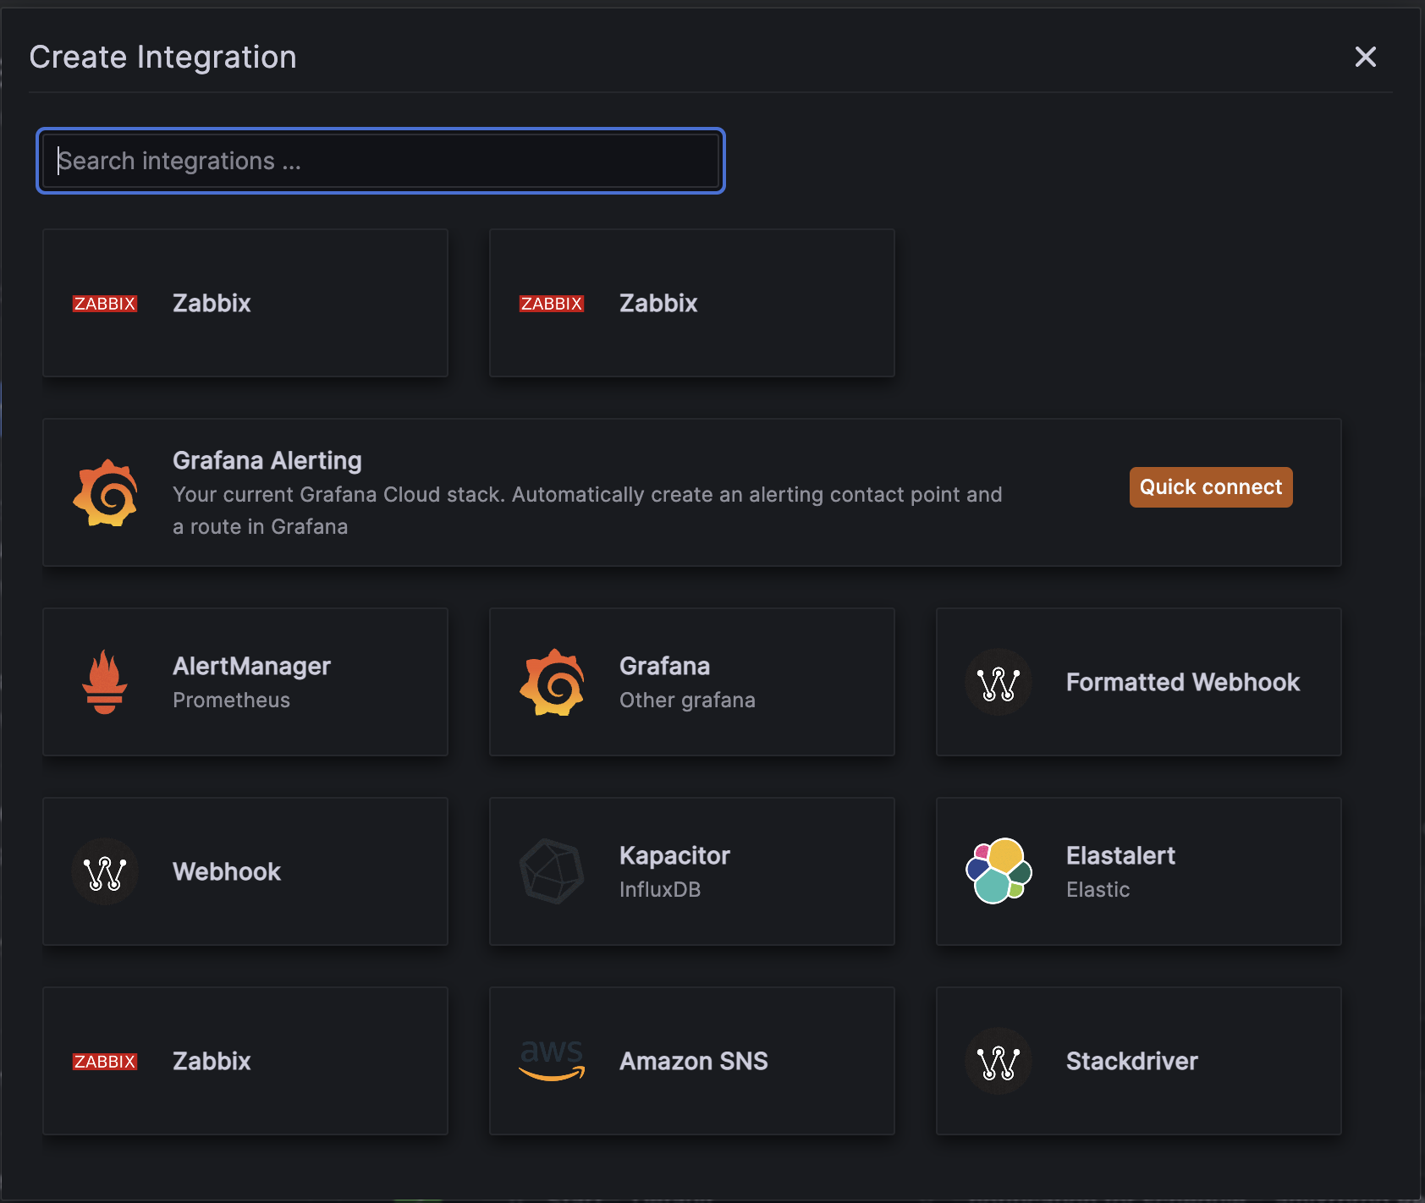
Task: Click the Quick connect button
Action: click(1210, 486)
